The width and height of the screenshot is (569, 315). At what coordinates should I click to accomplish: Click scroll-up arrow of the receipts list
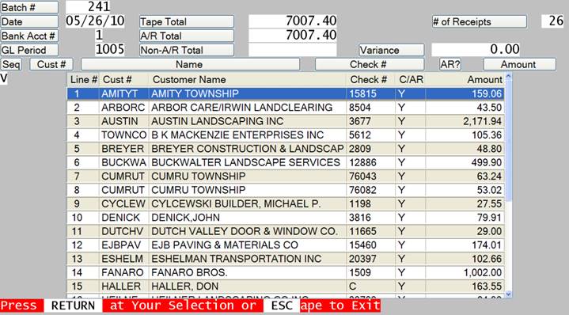point(508,76)
